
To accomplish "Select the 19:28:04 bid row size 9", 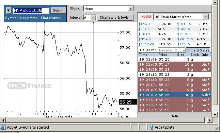I will [174, 90].
